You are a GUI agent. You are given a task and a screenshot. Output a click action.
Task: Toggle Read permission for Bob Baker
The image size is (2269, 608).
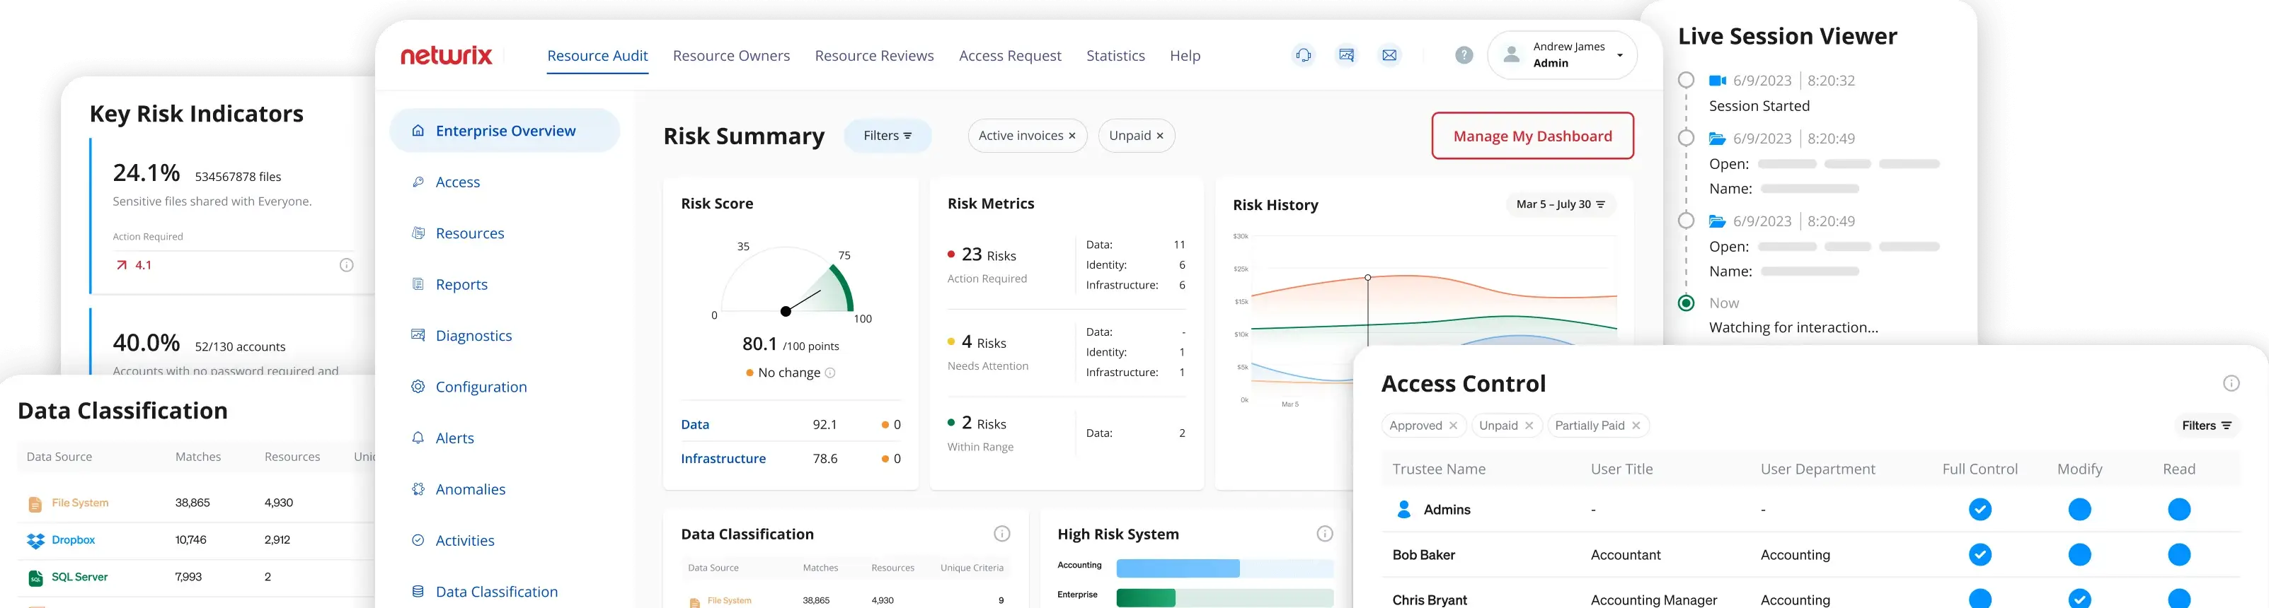click(2179, 555)
